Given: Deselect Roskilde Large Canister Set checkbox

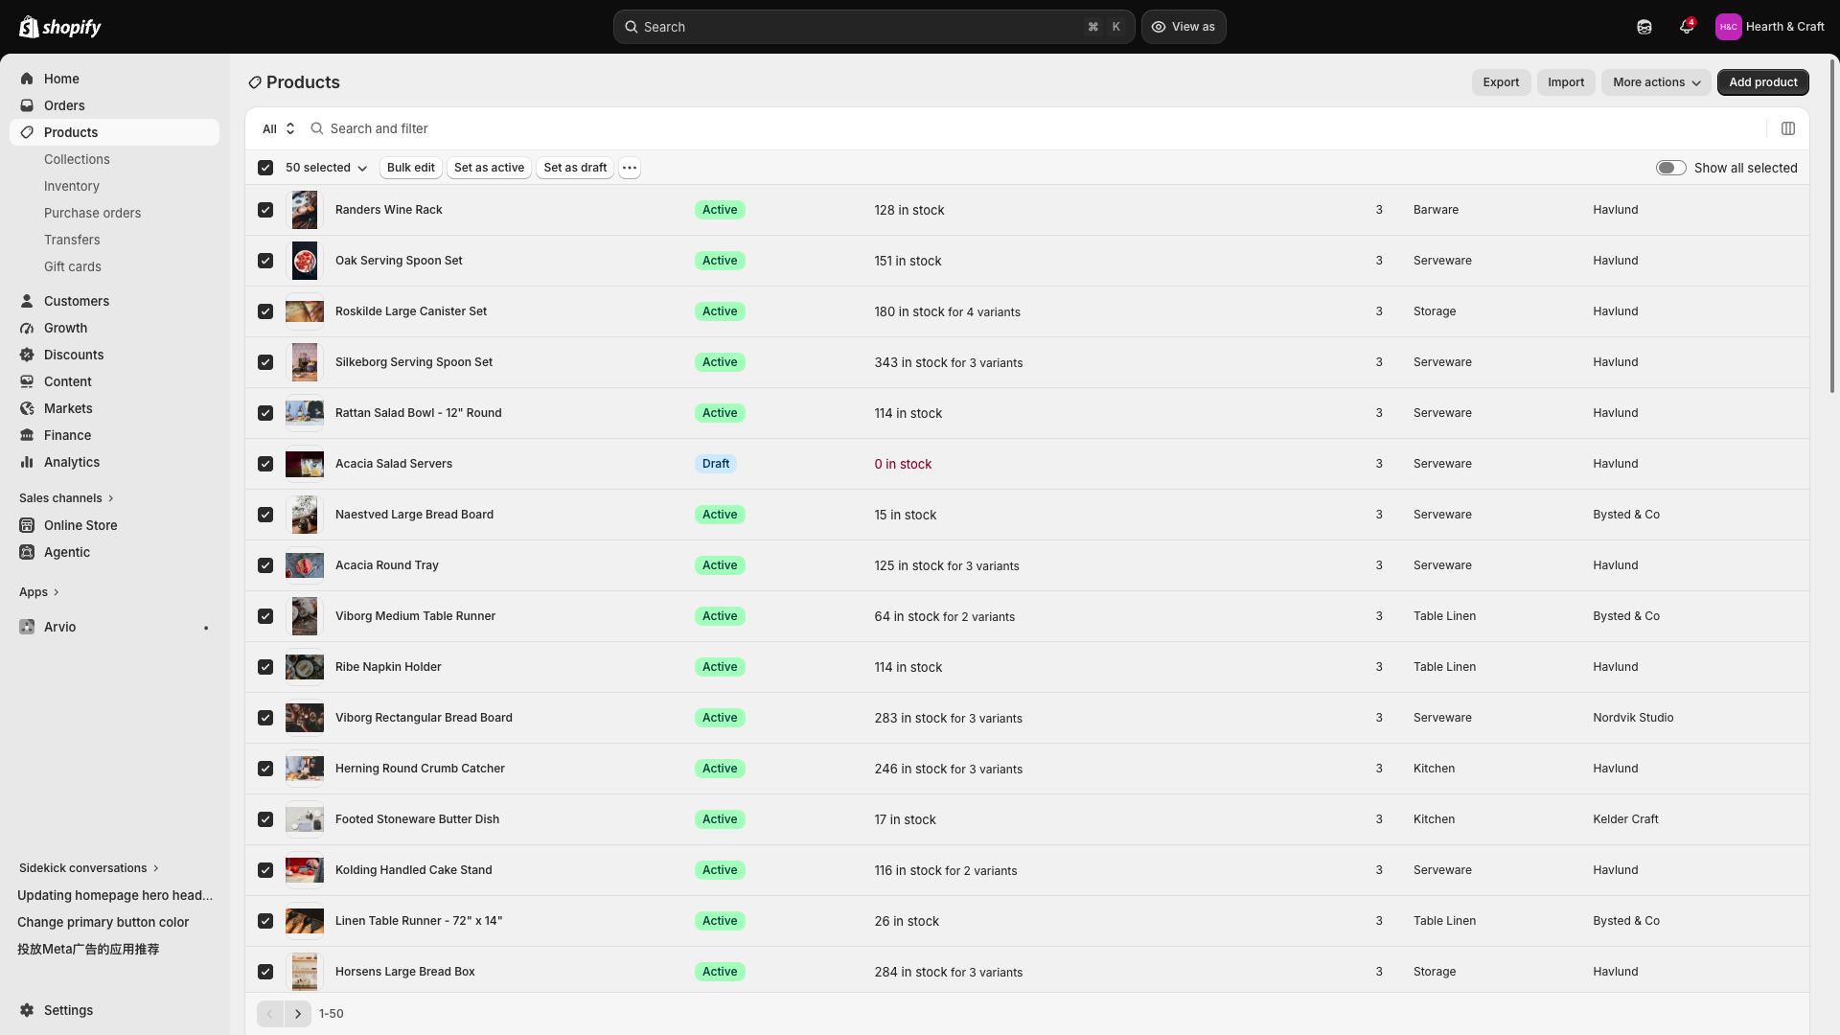Looking at the screenshot, I should (x=265, y=311).
